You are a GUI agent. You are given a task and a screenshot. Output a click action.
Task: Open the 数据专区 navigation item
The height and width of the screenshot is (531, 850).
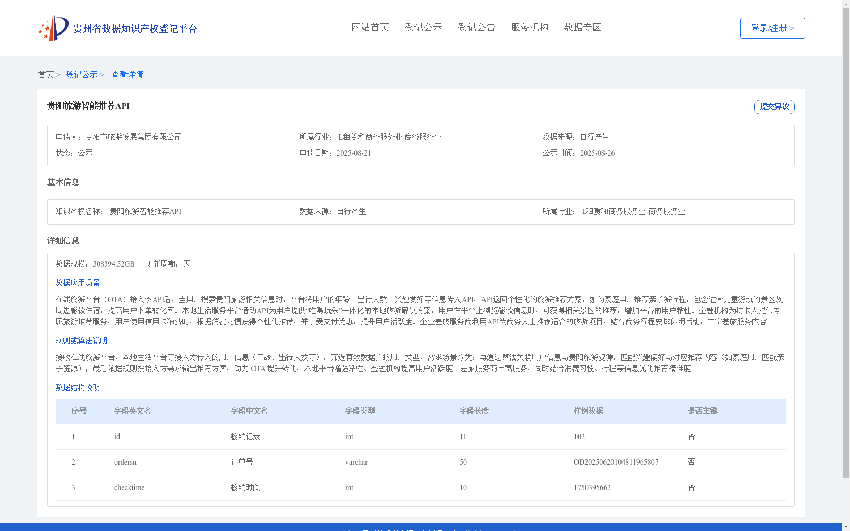coord(583,27)
